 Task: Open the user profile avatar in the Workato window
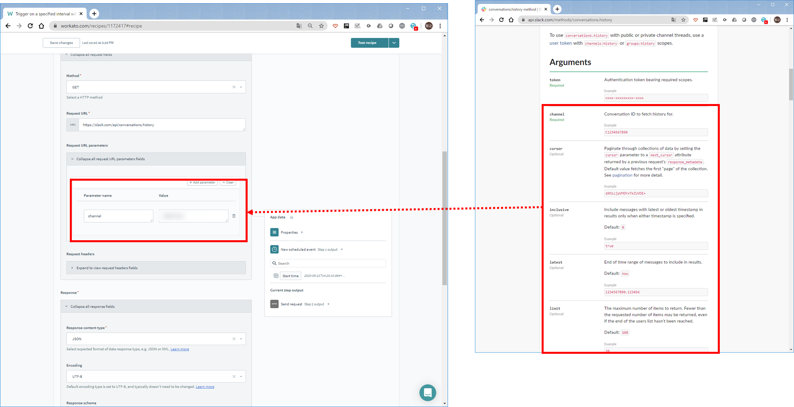pyautogui.click(x=429, y=26)
